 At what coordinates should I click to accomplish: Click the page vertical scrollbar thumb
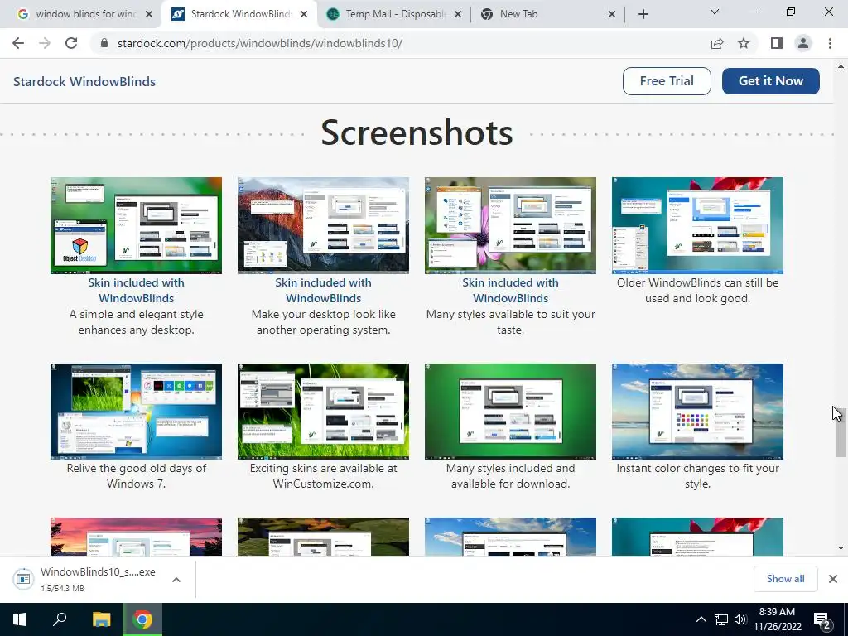pyautogui.click(x=841, y=431)
